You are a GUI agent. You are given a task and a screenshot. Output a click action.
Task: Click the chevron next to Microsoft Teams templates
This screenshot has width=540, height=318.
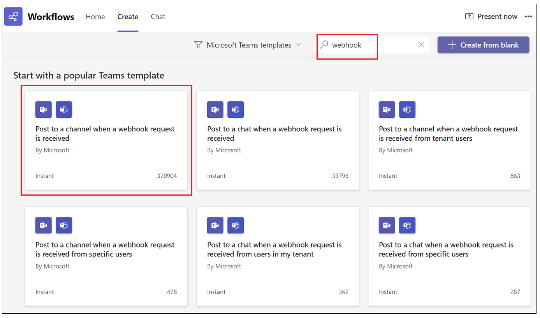pos(299,44)
